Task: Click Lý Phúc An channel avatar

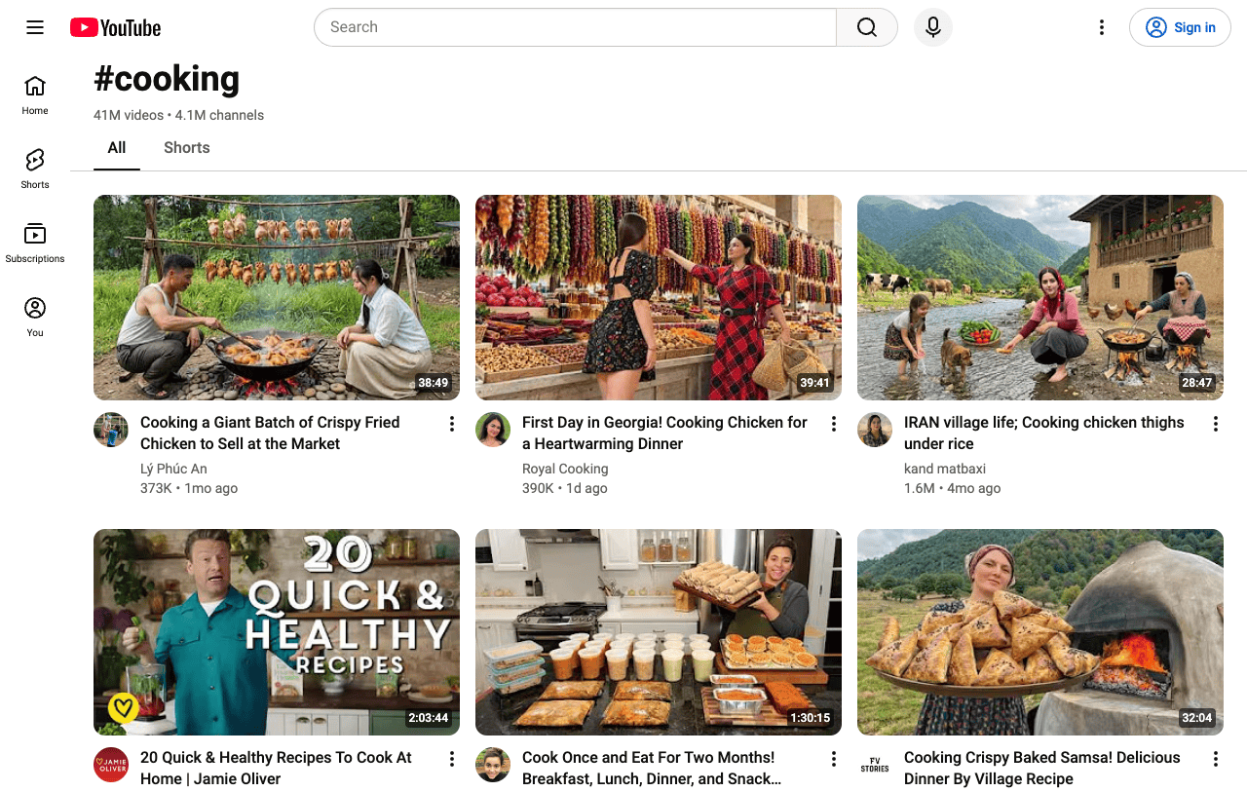Action: click(111, 430)
